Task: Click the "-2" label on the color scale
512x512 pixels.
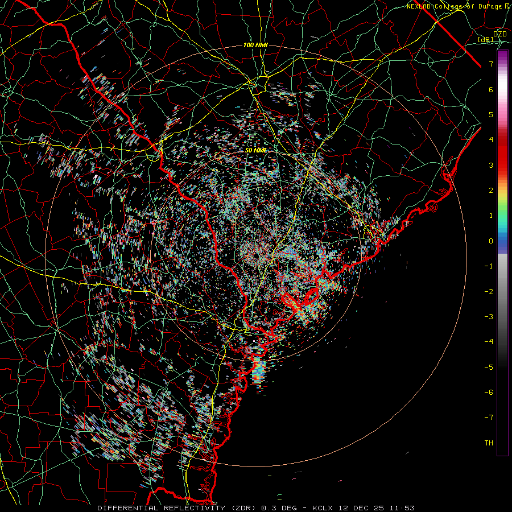Action: (x=489, y=291)
